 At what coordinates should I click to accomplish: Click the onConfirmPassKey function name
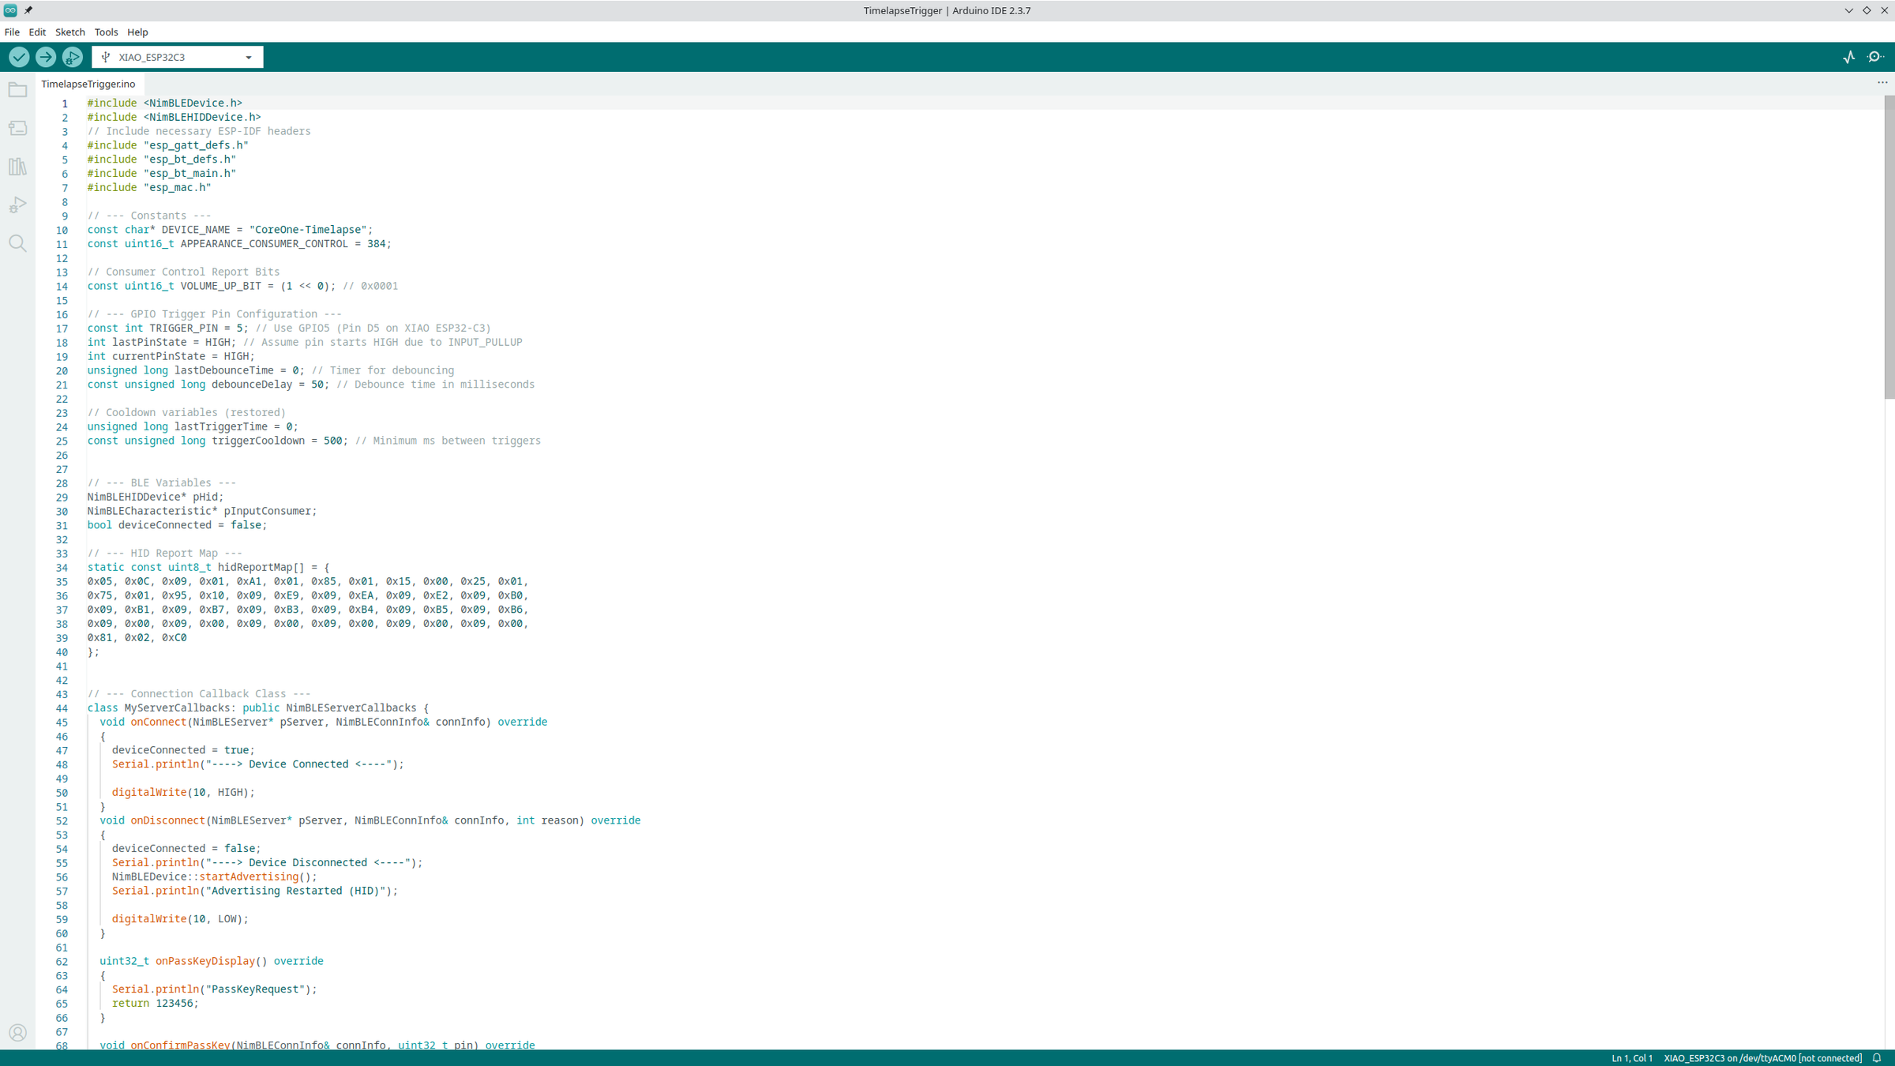coord(180,1045)
